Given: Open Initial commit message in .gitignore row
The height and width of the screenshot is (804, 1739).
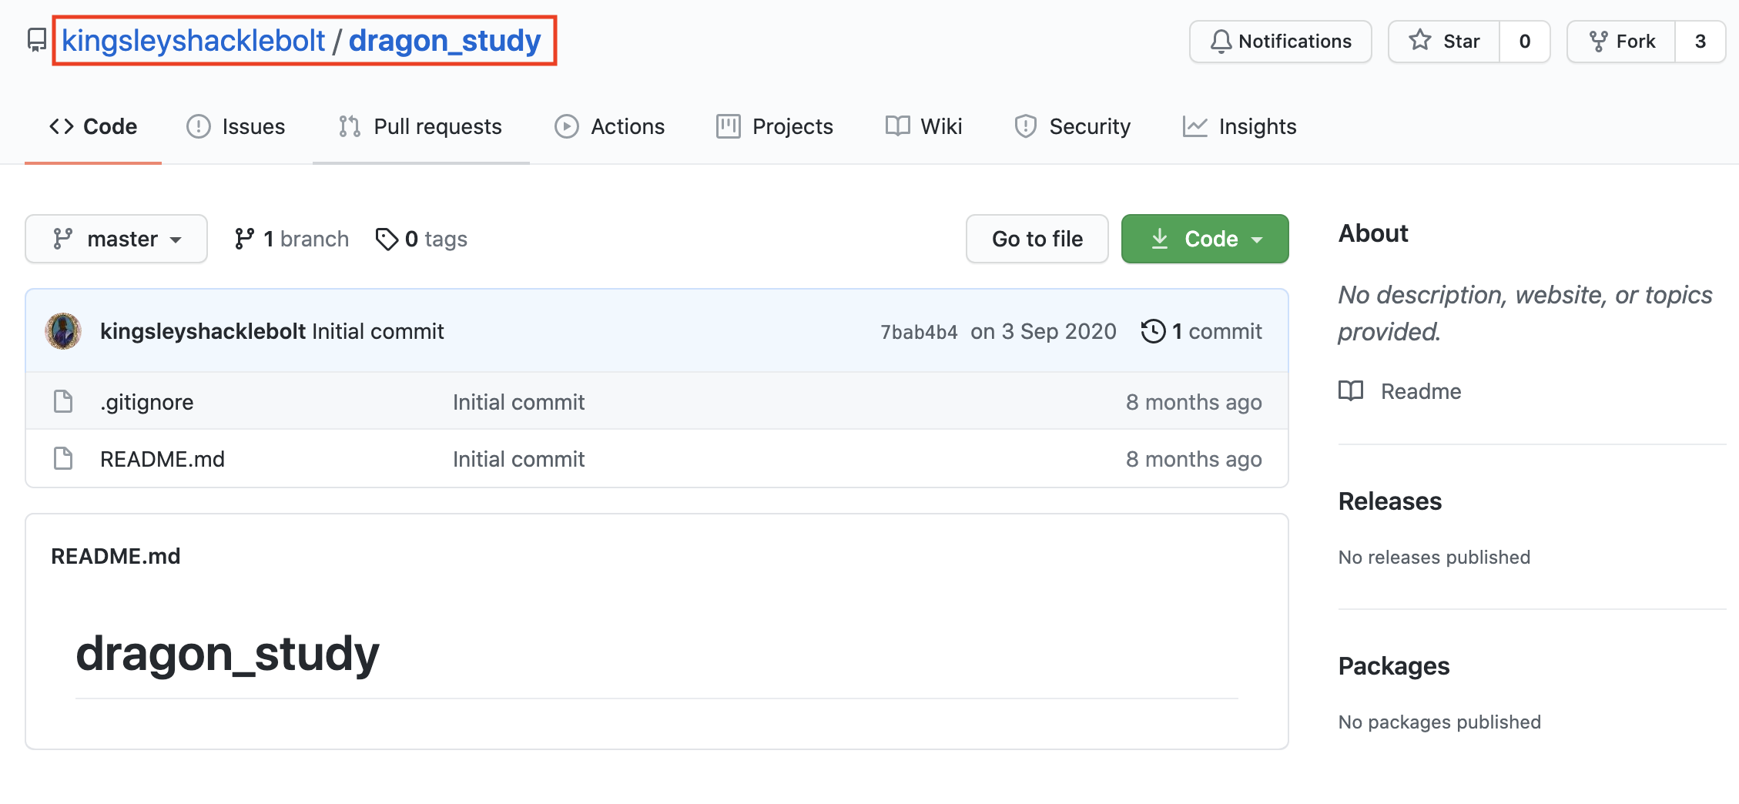Looking at the screenshot, I should pos(519,402).
